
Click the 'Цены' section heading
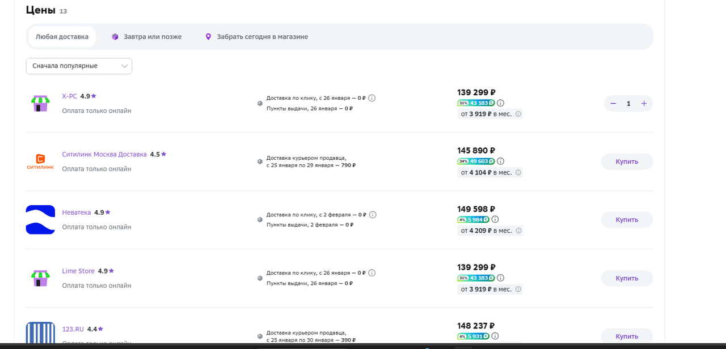pos(41,10)
